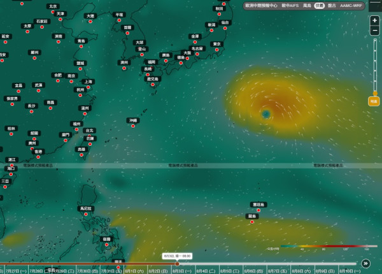The width and height of the screenshot is (382, 274).
Task: Click the highlighted 伏羲 model tab
Action: coord(320,6)
